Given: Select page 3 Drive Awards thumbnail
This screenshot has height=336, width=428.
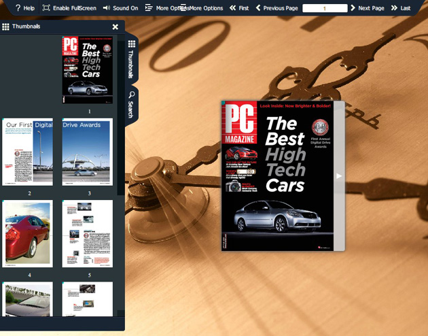Looking at the screenshot, I should (87, 152).
